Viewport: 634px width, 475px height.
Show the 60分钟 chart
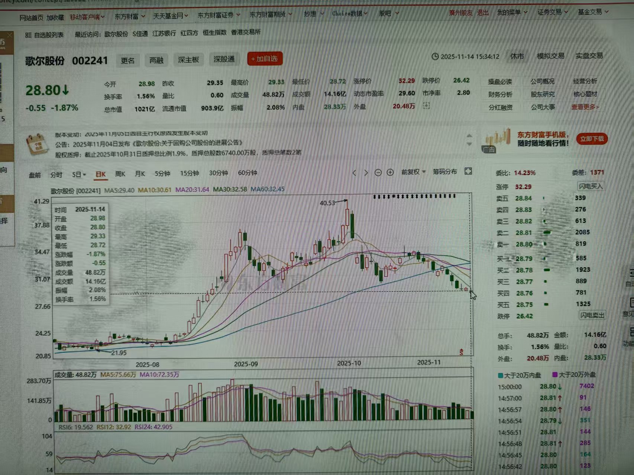[248, 173]
